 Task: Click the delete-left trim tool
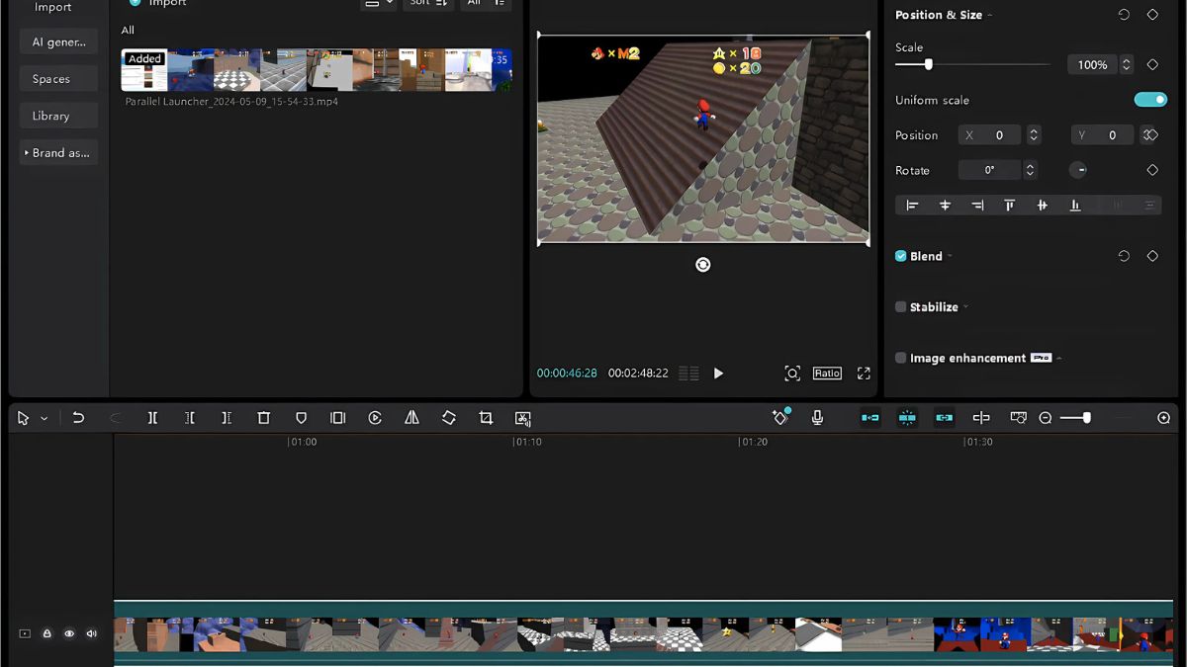(x=189, y=418)
